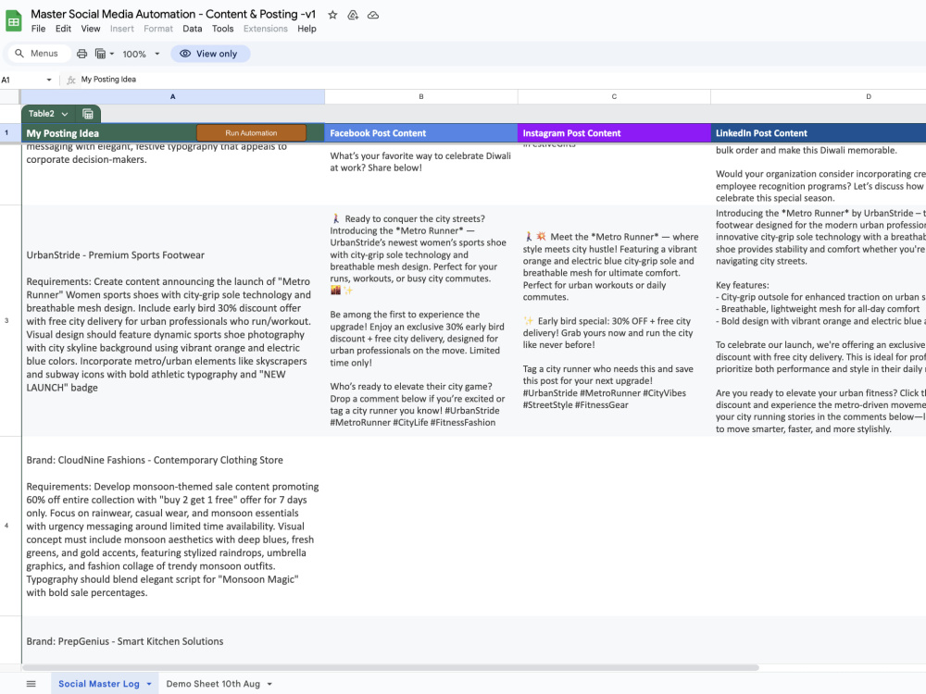
Task: Select row 3 header
Action: (10, 321)
